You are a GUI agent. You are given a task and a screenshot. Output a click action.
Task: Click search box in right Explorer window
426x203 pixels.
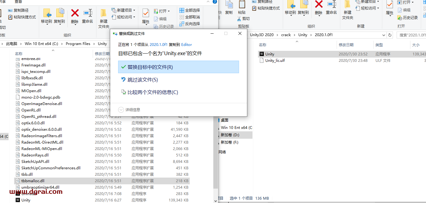click(411, 35)
